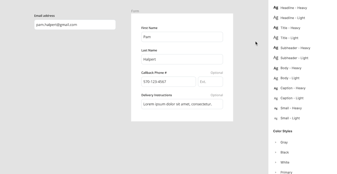Select the Body - Light text style label
This screenshot has height=174, width=337.
290,78
